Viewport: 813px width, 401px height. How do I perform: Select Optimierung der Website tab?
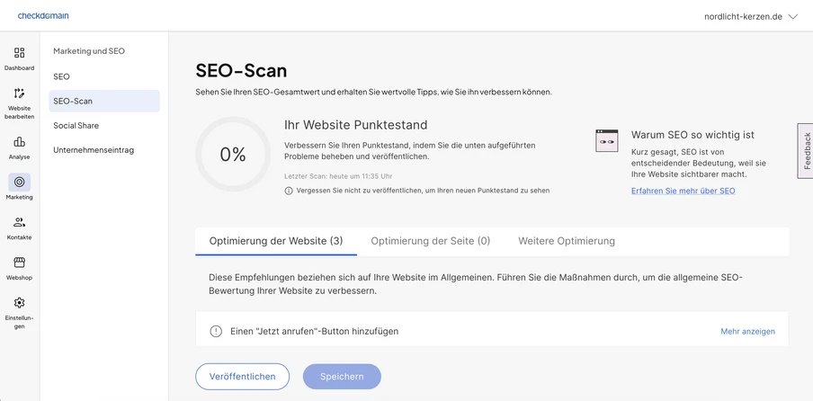point(276,241)
